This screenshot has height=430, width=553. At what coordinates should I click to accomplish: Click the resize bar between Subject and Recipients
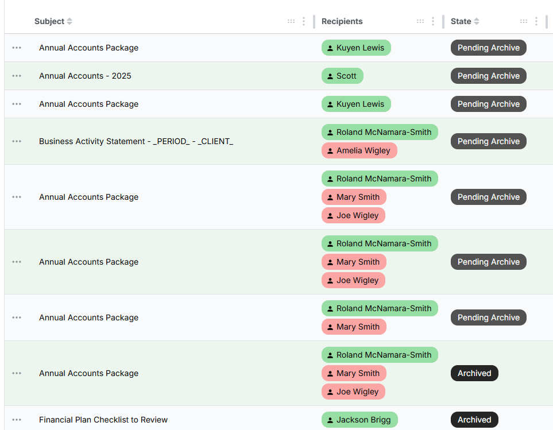click(x=314, y=21)
